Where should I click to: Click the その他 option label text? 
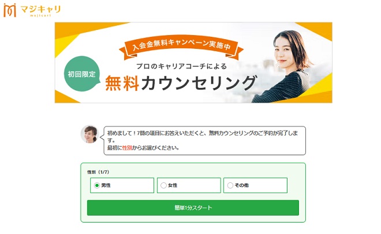241,185
